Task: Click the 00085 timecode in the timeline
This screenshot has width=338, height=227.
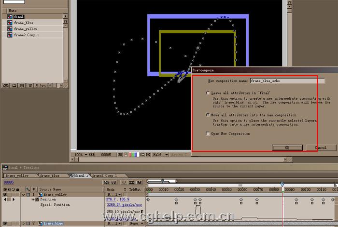Action: 9,182
